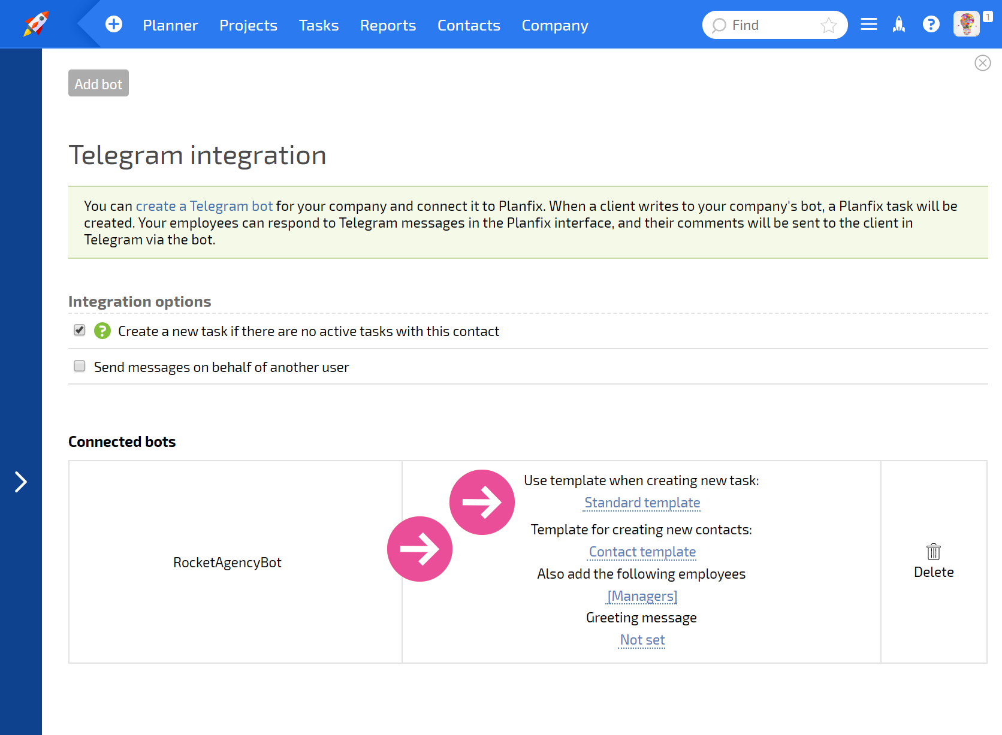The width and height of the screenshot is (1002, 735).
Task: Close the Telegram integration page
Action: (x=983, y=63)
